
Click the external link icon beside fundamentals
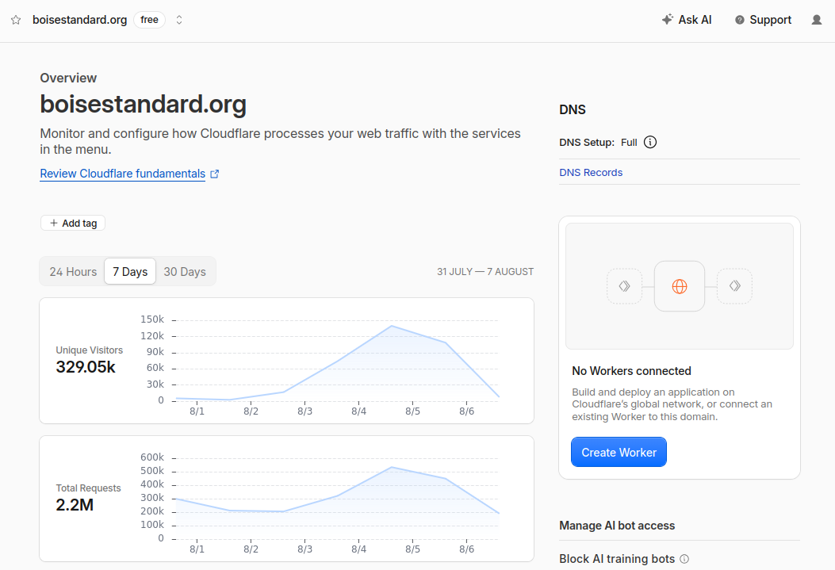[x=215, y=174]
